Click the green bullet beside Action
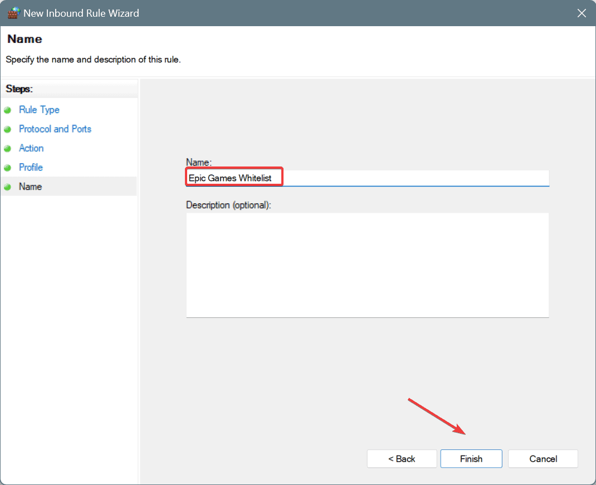The width and height of the screenshot is (596, 485). click(8, 149)
